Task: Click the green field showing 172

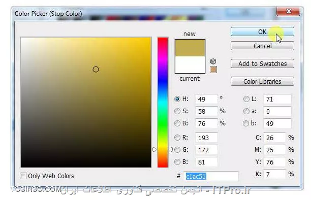Action: tap(206, 150)
